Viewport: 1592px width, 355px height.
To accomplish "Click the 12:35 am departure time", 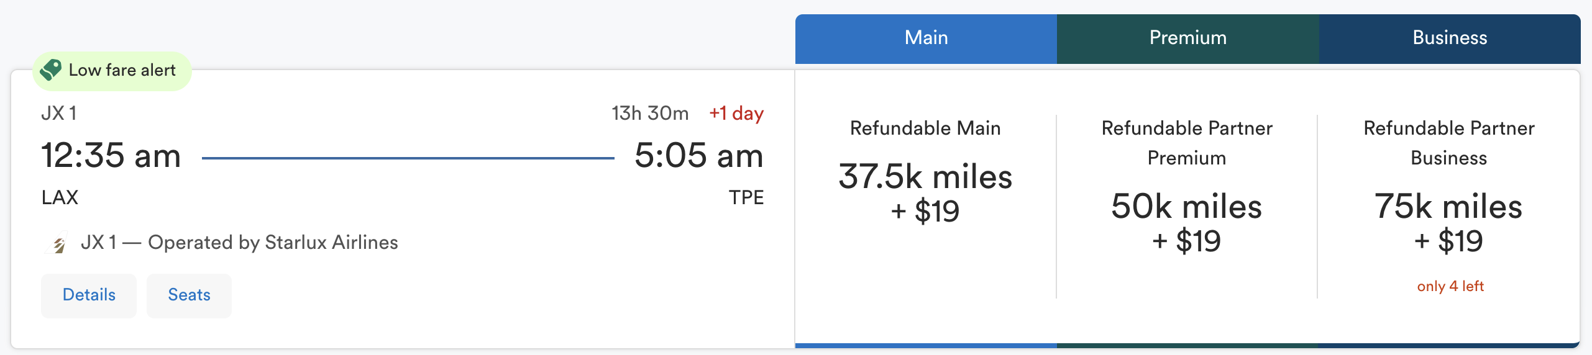I will tap(111, 155).
